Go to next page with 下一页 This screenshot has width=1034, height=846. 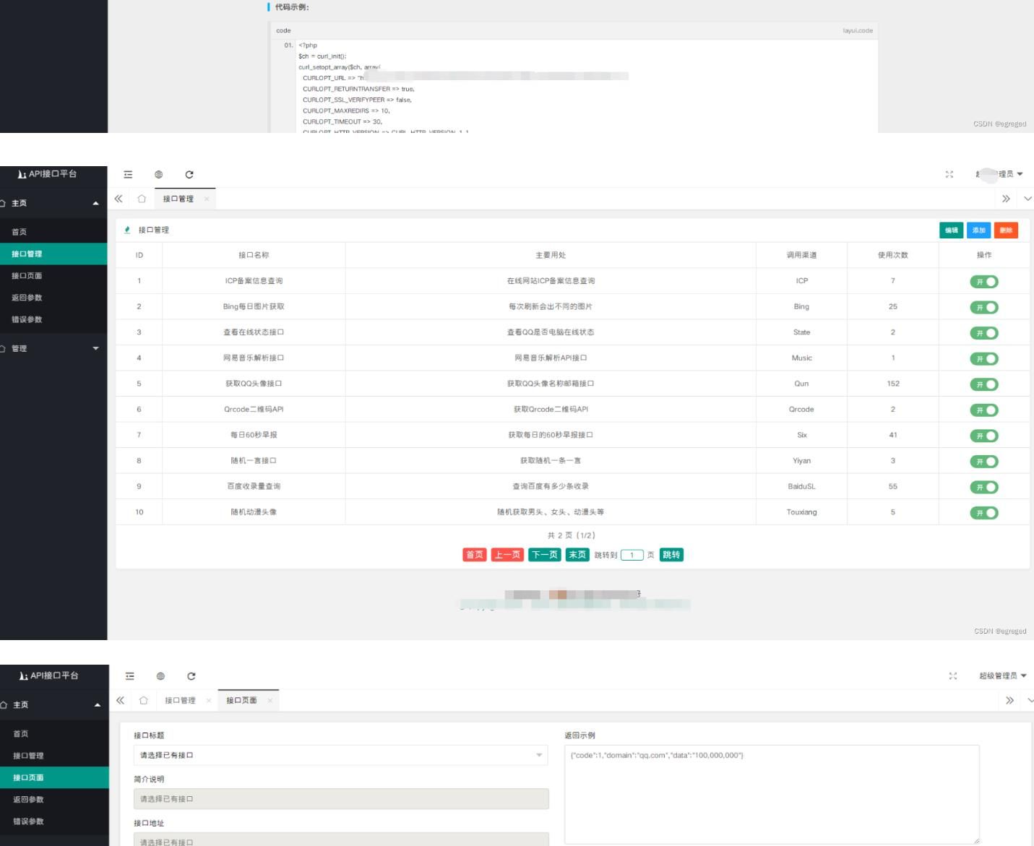545,555
